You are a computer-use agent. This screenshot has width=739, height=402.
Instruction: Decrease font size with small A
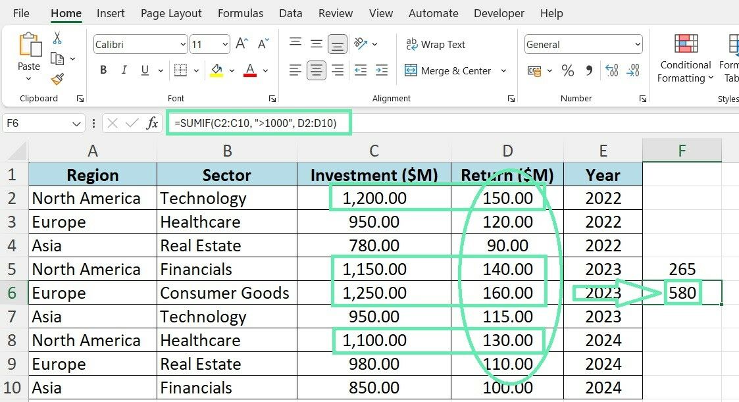tap(263, 44)
